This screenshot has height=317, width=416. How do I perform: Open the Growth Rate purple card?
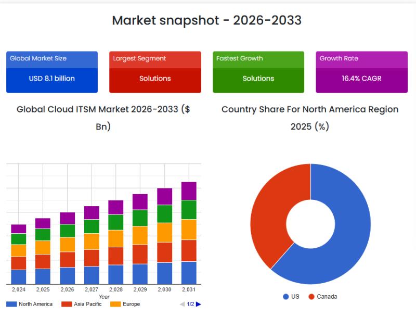pos(361,72)
